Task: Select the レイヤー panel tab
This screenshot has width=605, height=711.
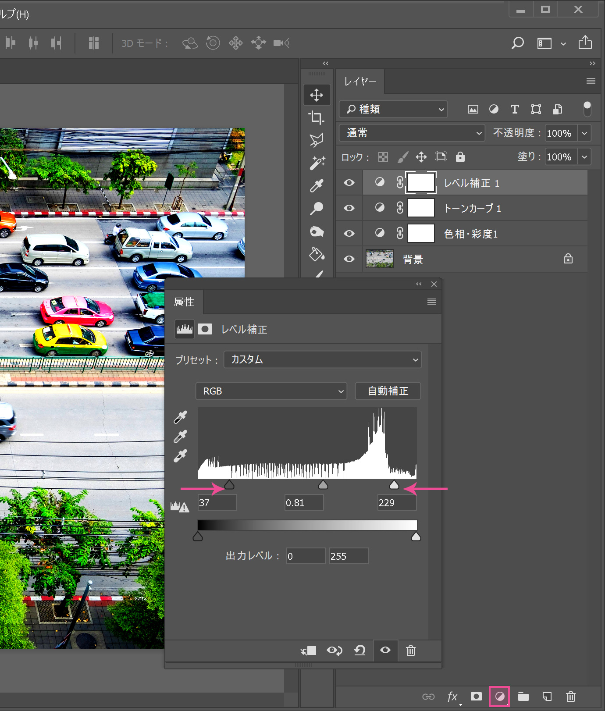Action: (360, 82)
